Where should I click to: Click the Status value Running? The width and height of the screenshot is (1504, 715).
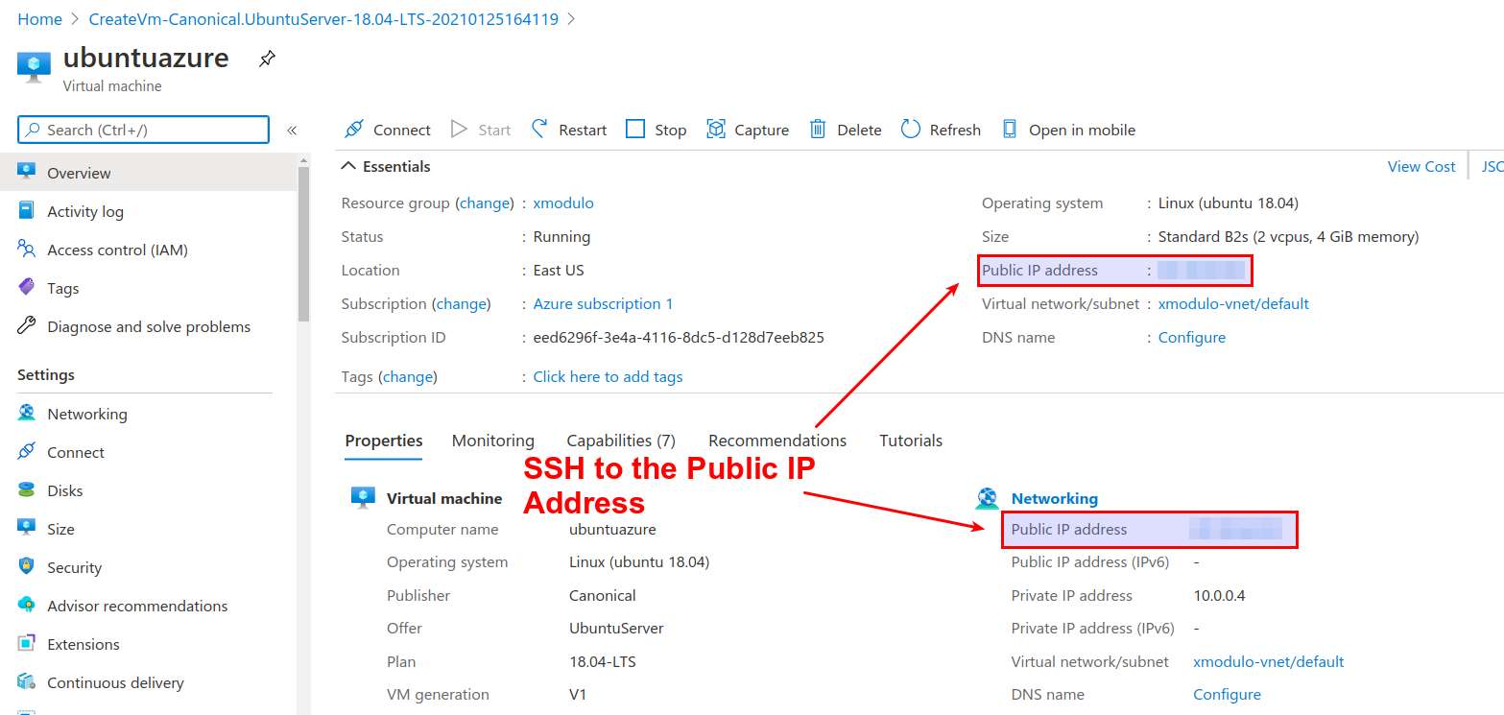(x=561, y=237)
